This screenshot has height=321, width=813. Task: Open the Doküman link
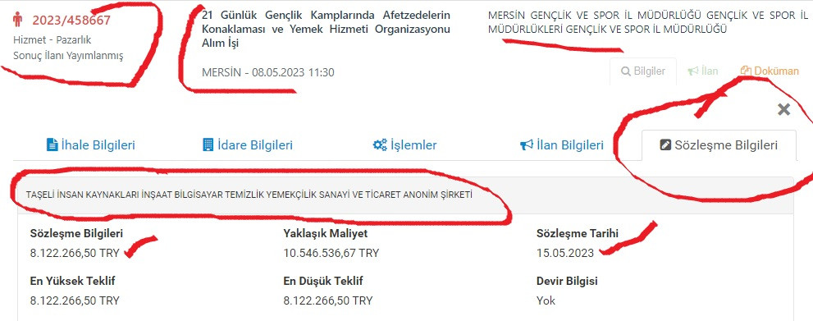770,71
